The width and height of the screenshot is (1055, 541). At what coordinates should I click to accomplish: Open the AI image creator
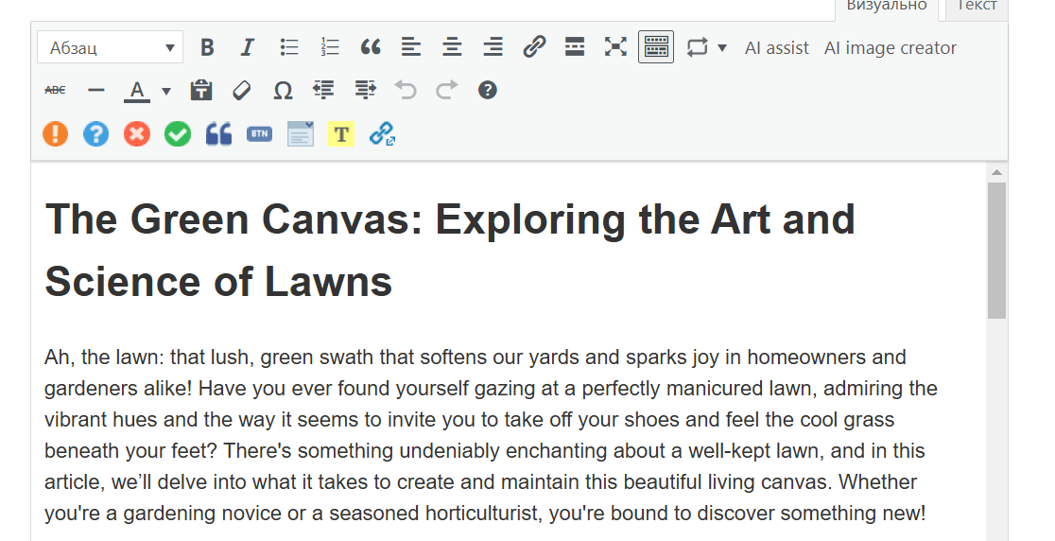pos(890,47)
